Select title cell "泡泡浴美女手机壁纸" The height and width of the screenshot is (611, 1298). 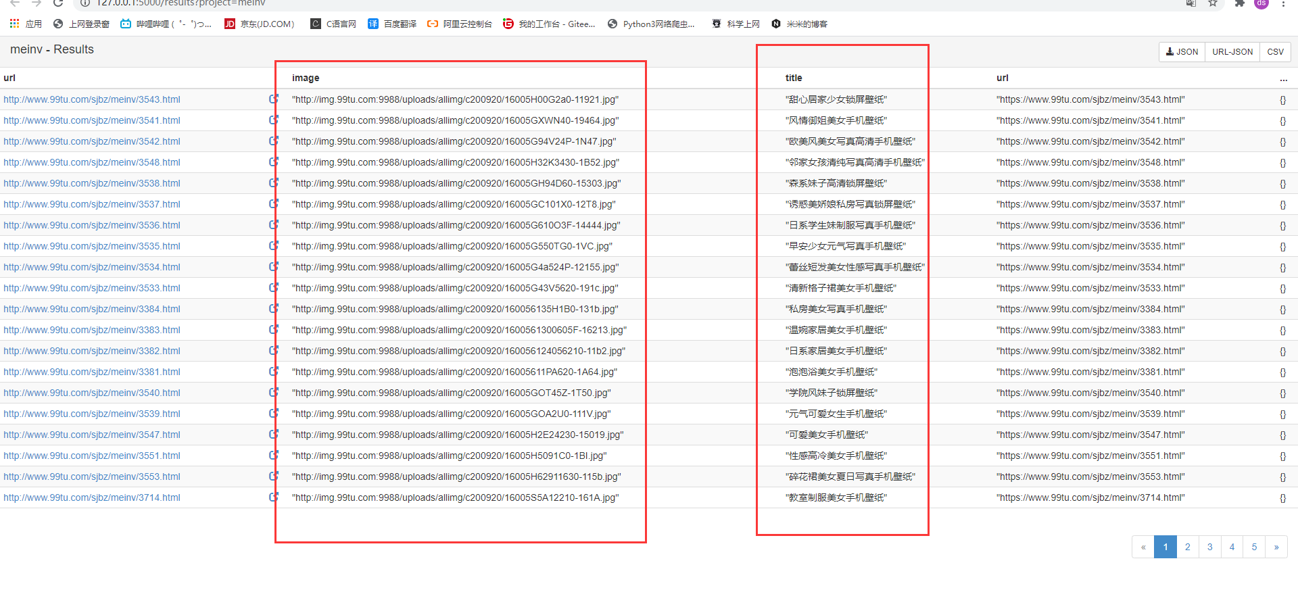point(832,372)
